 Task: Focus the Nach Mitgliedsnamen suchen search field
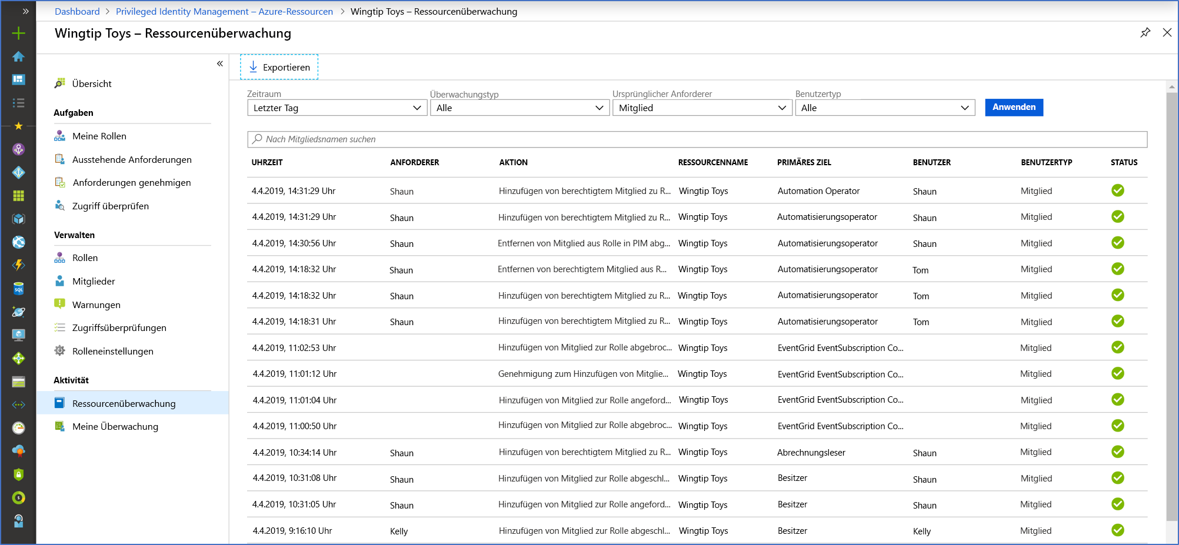[x=697, y=139]
